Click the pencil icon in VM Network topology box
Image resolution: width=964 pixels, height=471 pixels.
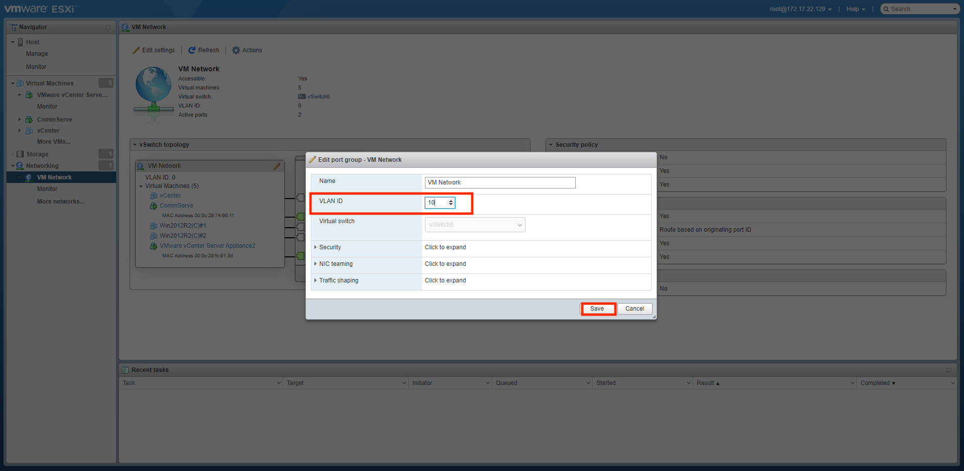[x=277, y=166]
